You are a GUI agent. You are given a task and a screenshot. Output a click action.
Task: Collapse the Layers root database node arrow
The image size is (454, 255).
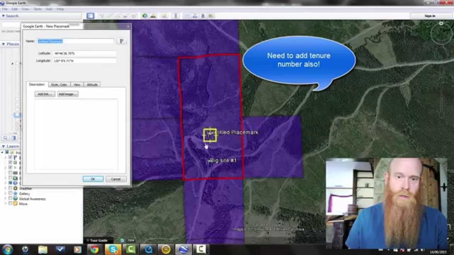pyautogui.click(x=2, y=152)
